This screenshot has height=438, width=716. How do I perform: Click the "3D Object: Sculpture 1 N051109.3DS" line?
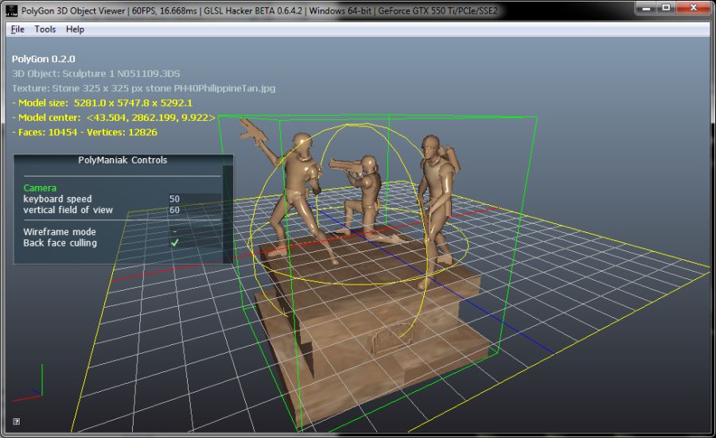pyautogui.click(x=96, y=73)
